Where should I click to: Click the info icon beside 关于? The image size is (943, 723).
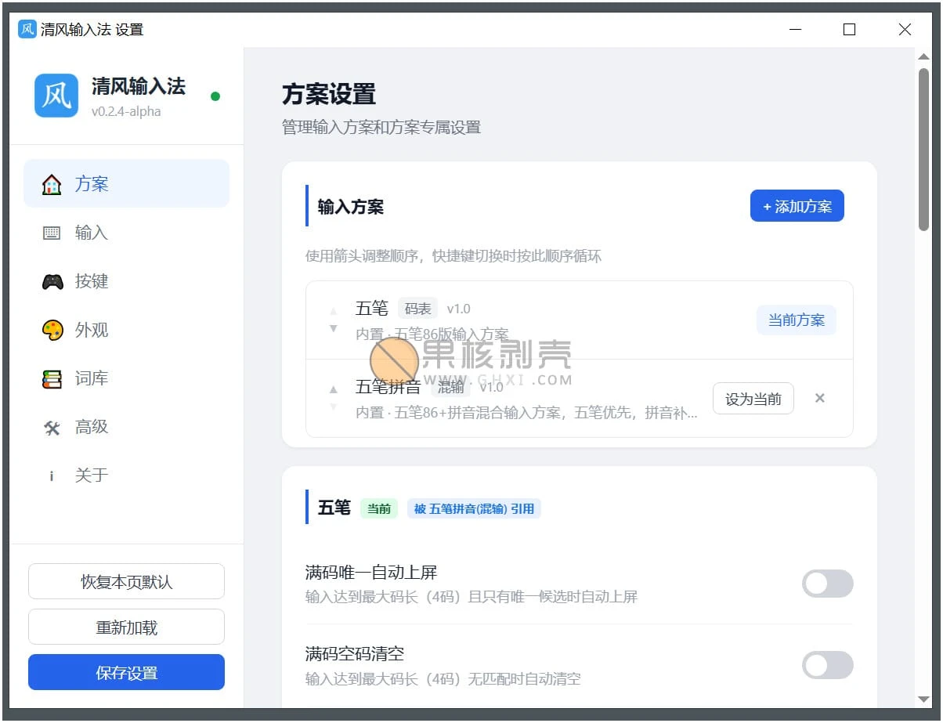tap(52, 475)
